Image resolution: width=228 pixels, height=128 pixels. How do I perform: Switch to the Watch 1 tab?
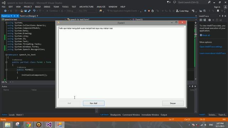pyautogui.click(x=20, y=115)
